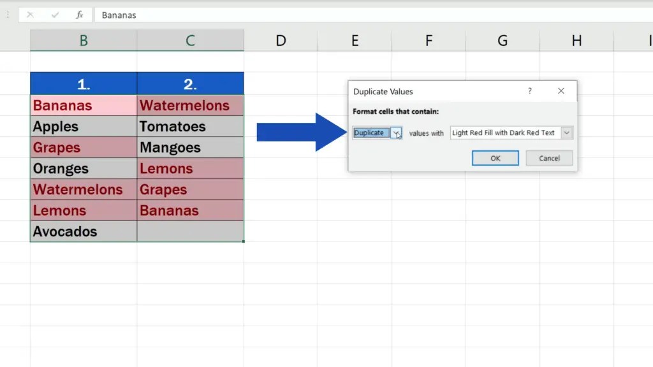653x367 pixels.
Task: Click the vertical ellipsis handle at top left
Action: click(7, 15)
